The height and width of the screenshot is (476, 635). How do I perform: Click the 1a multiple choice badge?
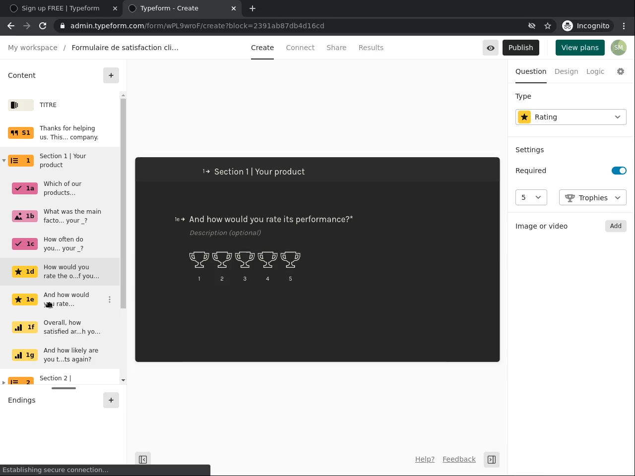25,188
